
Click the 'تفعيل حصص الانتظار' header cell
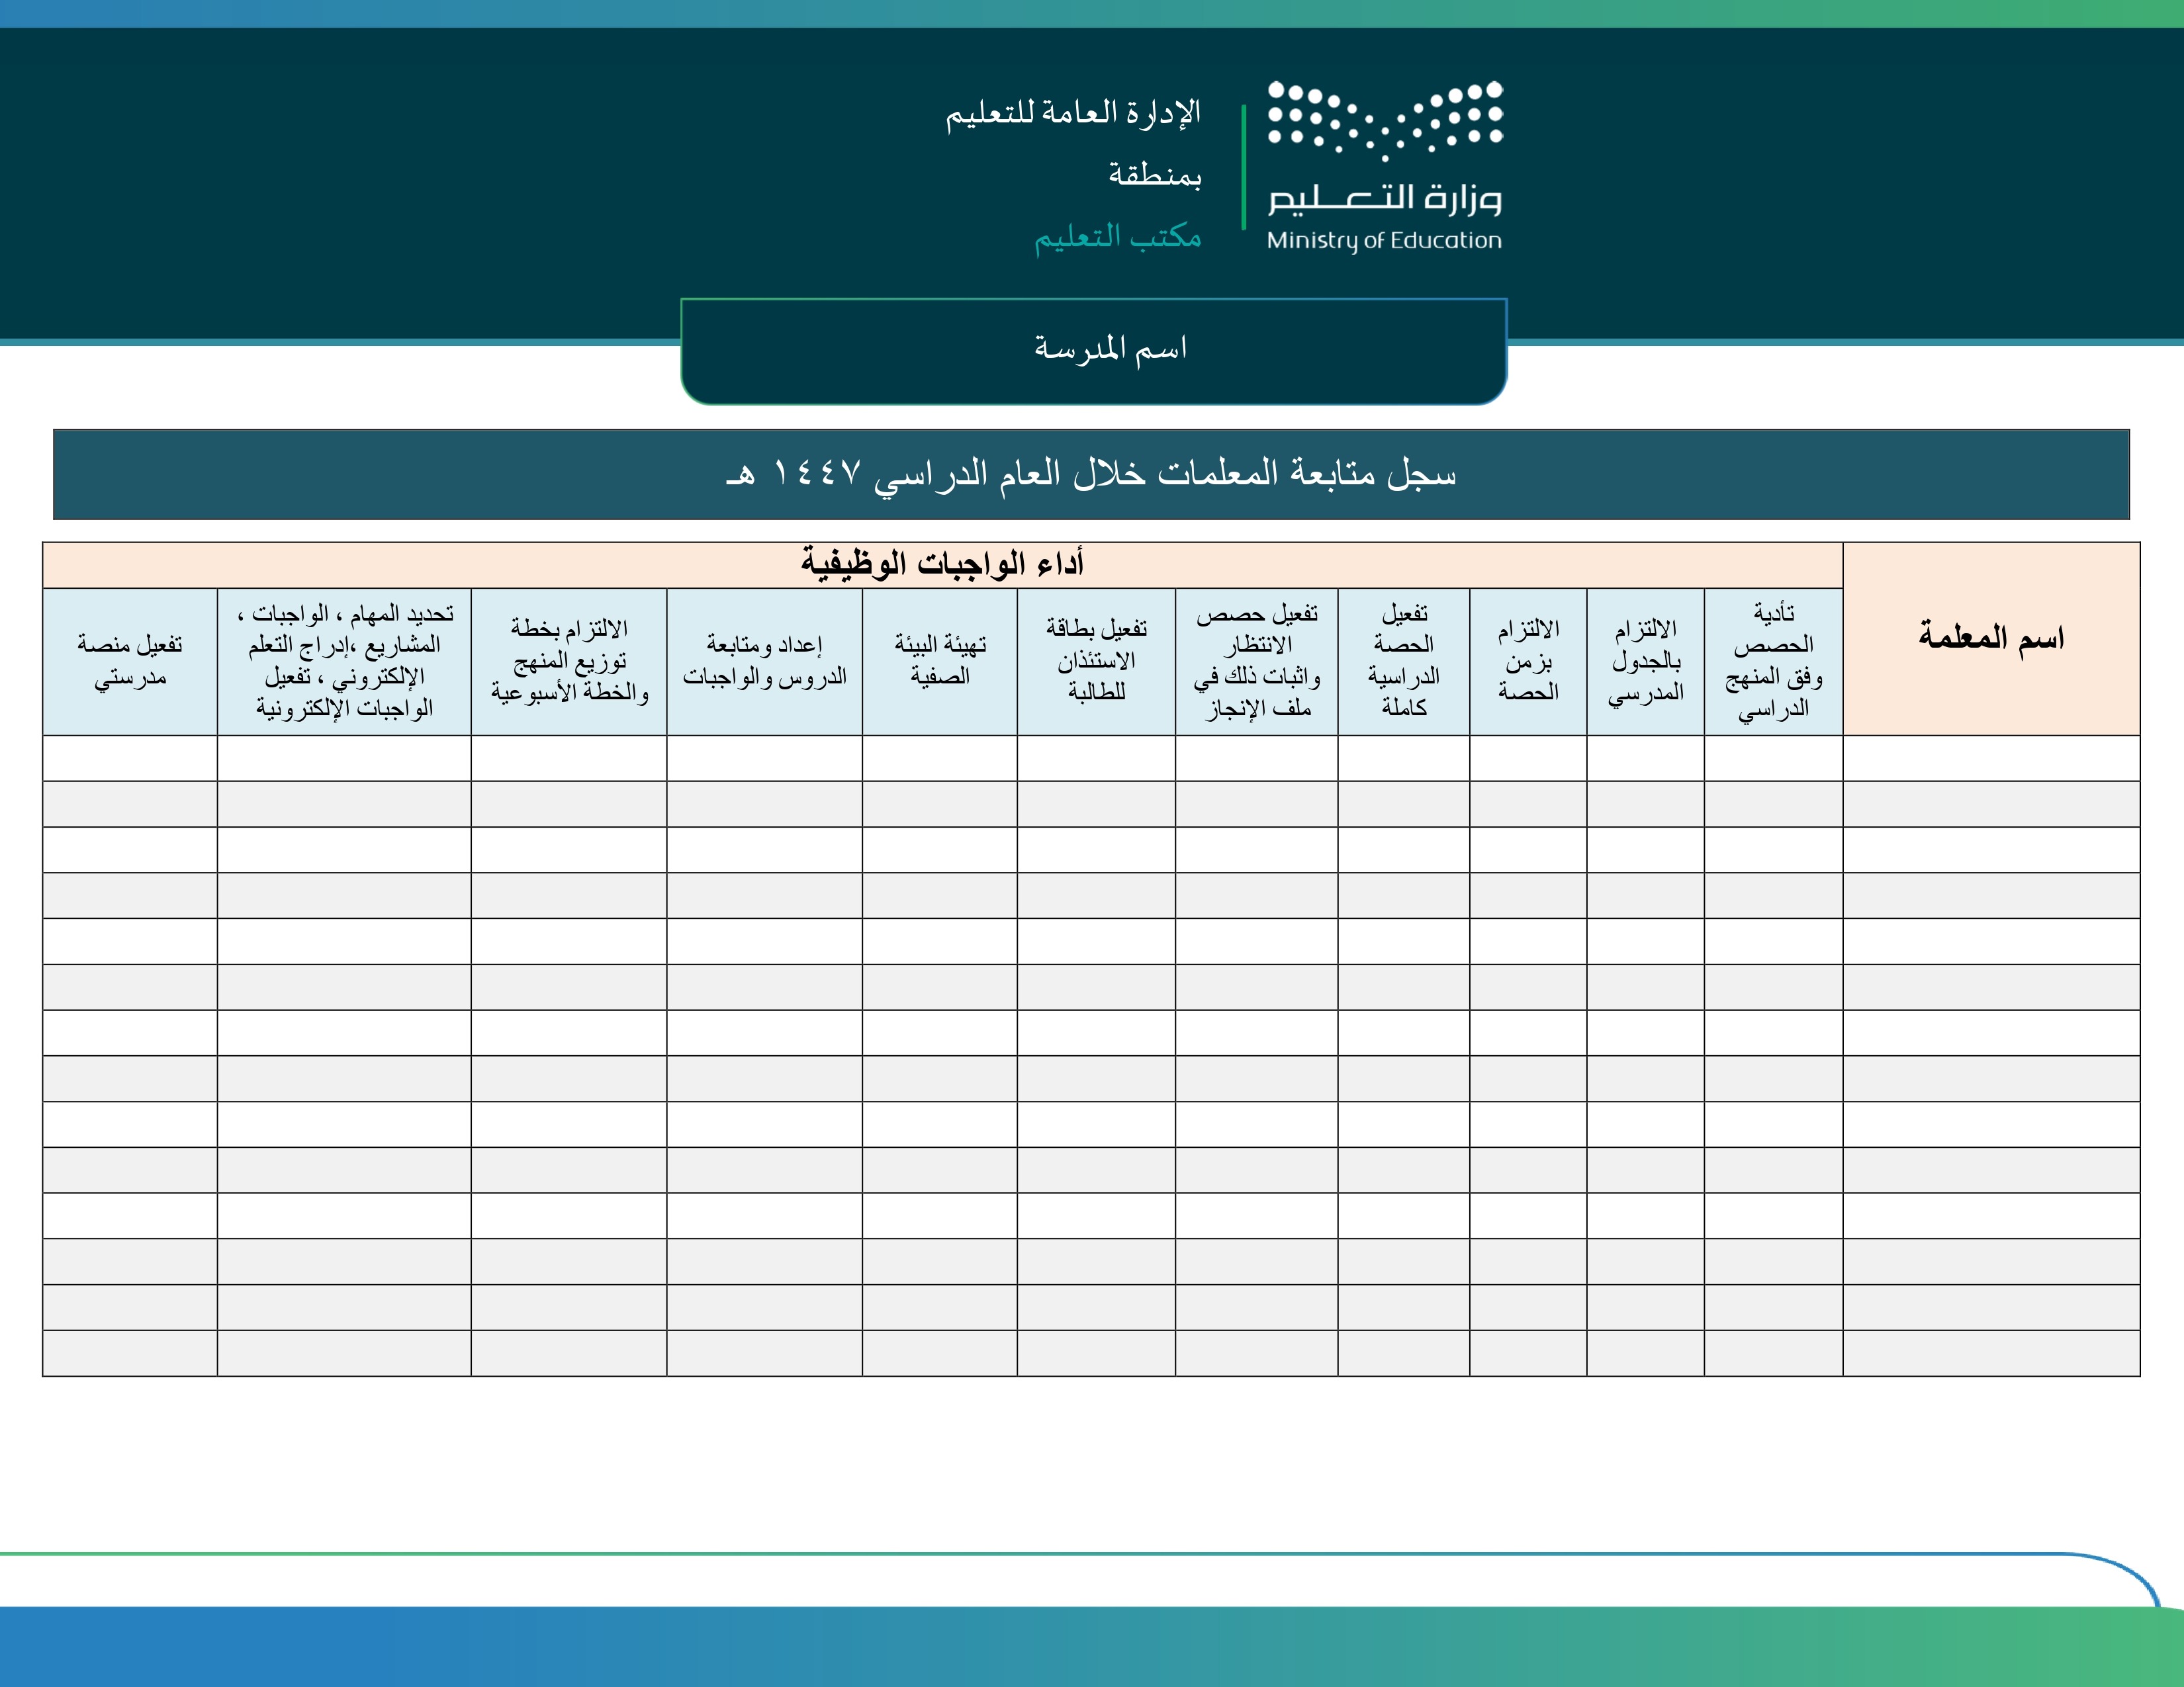coord(1256,662)
